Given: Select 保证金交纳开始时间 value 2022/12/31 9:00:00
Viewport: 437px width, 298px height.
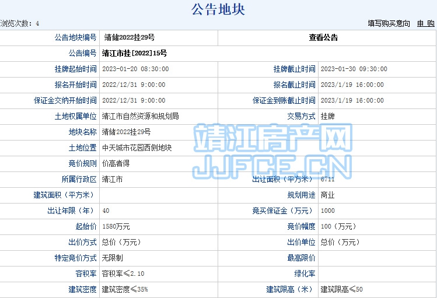Looking at the screenshot, I should (x=134, y=100).
